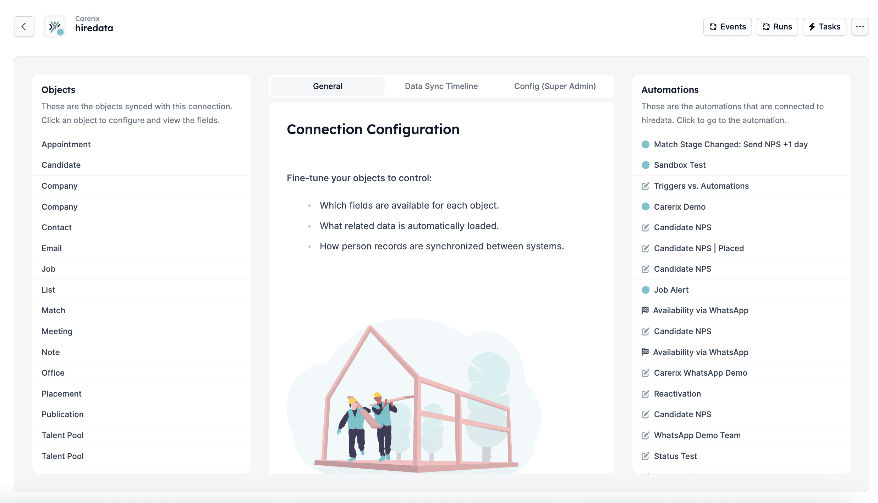
Task: Configure the Placement object
Action: point(141,394)
